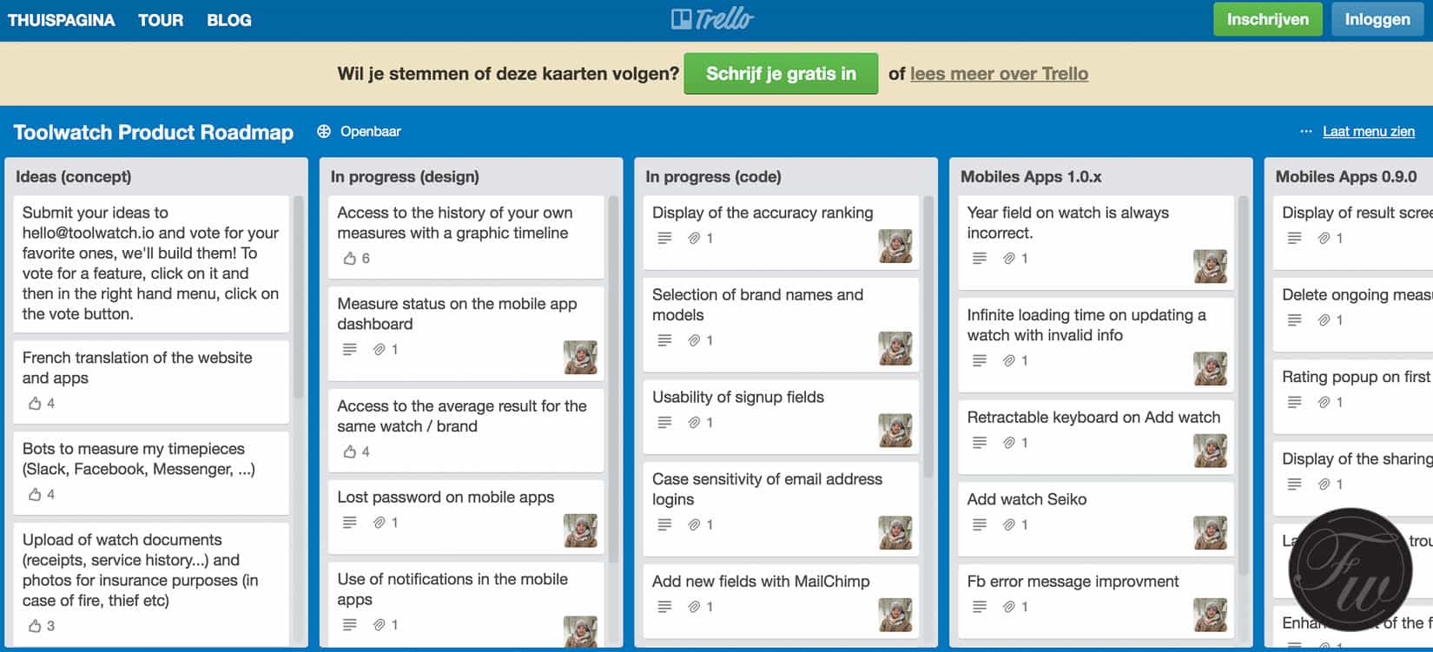Click the Trello logo in header

pos(712,19)
